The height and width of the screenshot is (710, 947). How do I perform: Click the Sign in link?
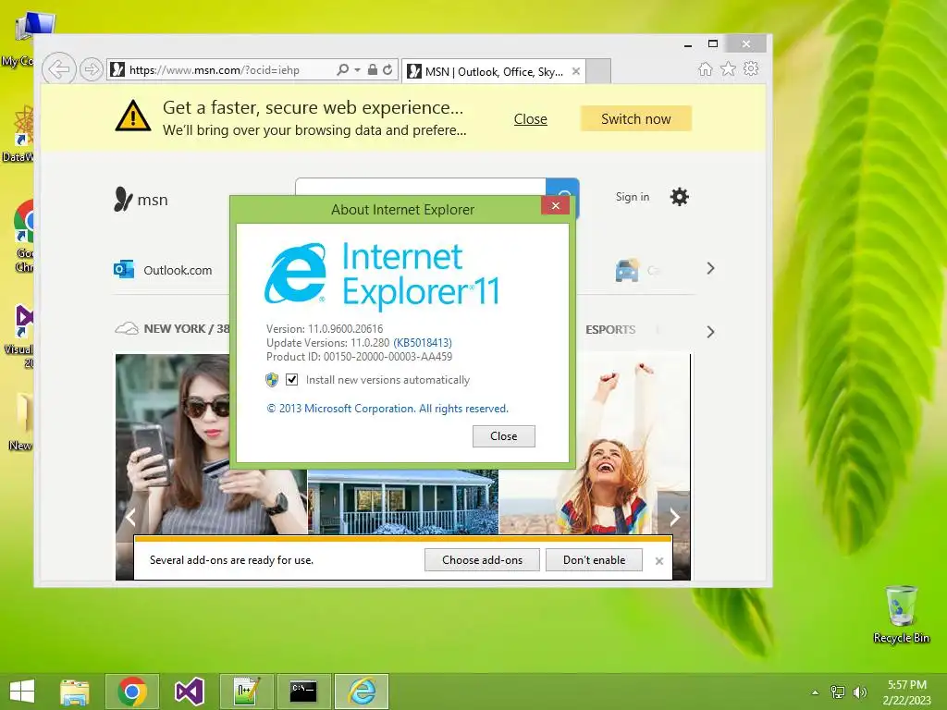[x=633, y=197]
